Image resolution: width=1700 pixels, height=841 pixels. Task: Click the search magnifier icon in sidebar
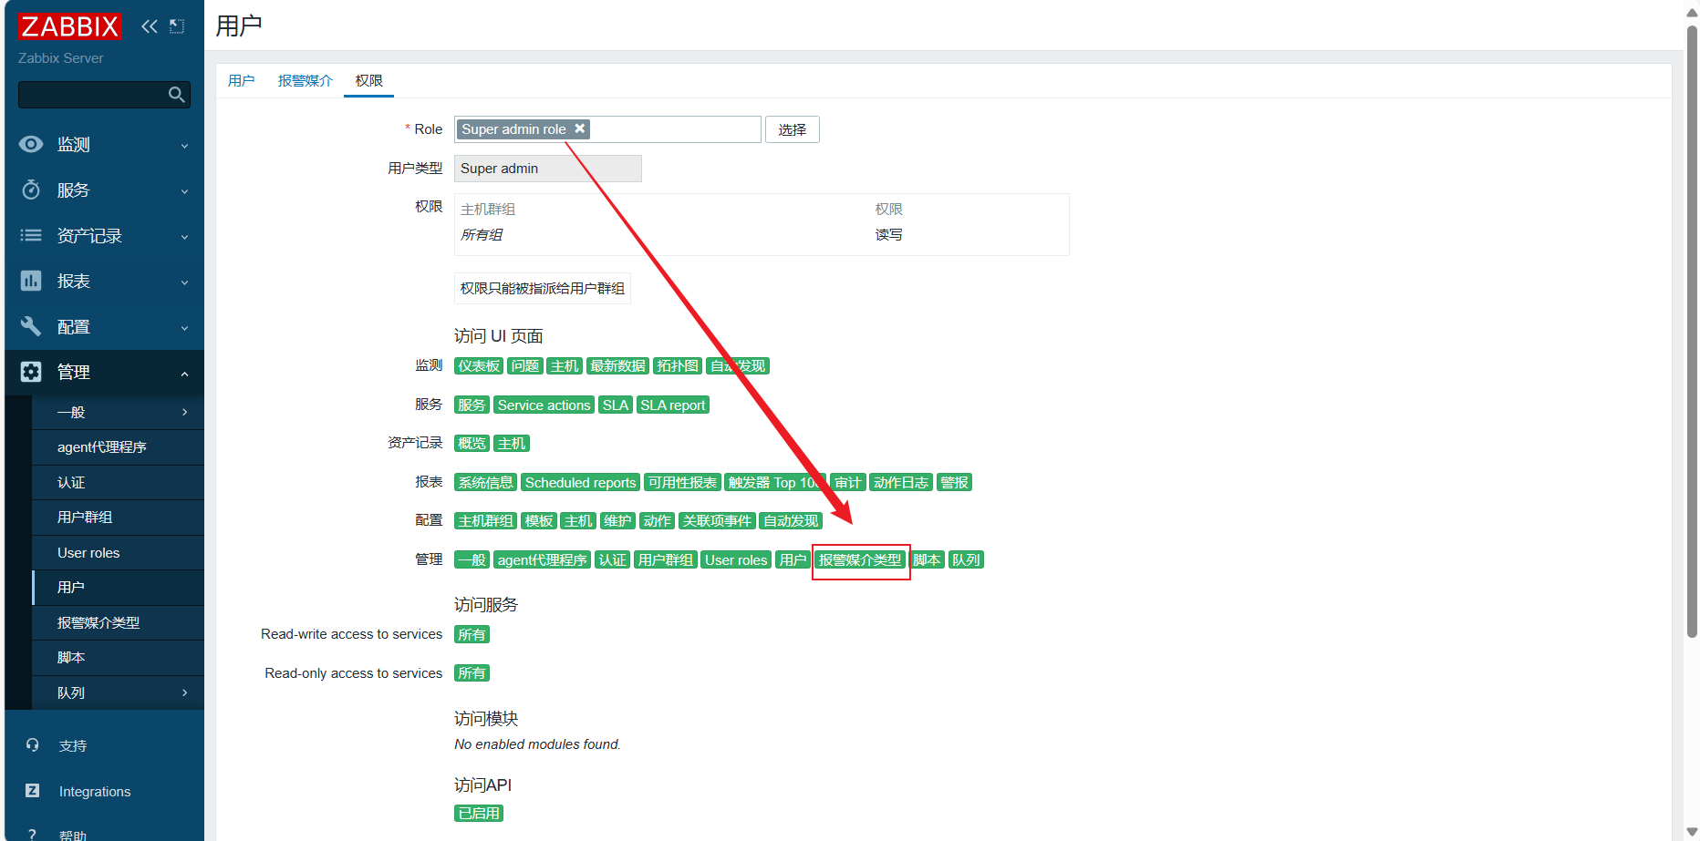point(177,95)
